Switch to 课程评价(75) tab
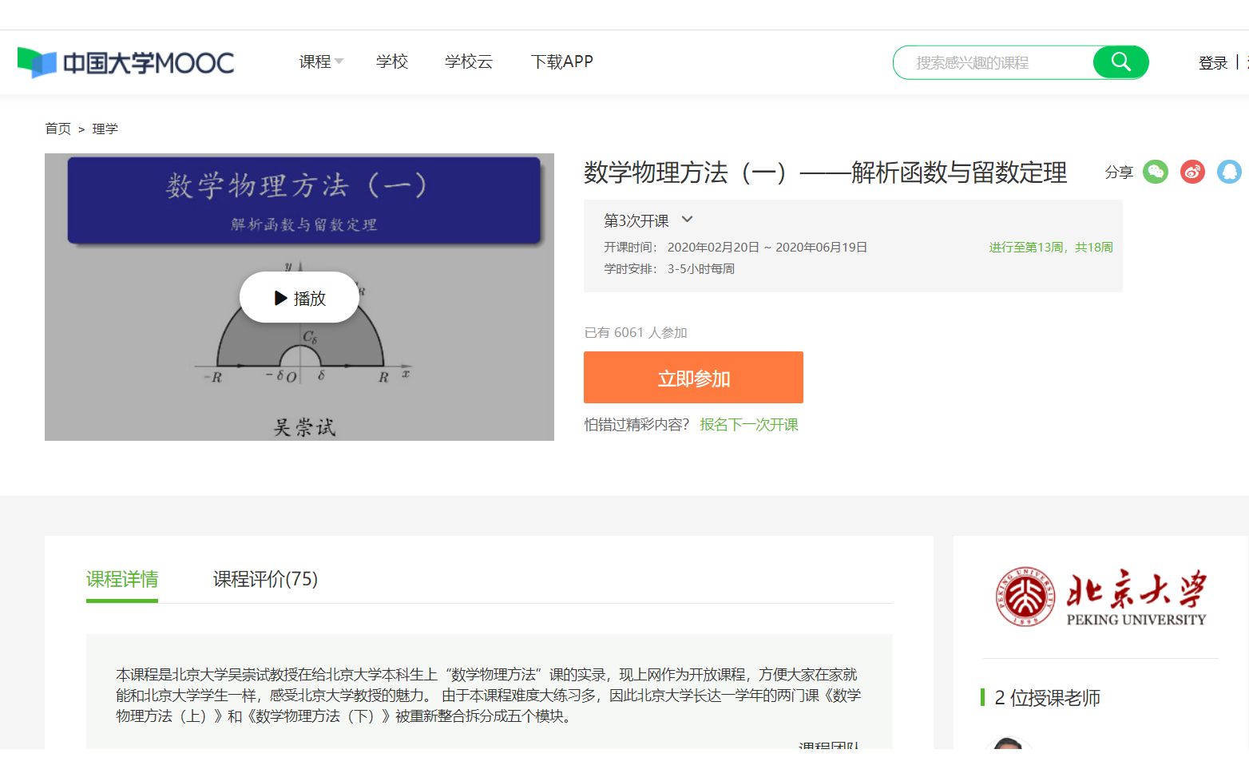Screen dimensions: 1249x781 265,579
